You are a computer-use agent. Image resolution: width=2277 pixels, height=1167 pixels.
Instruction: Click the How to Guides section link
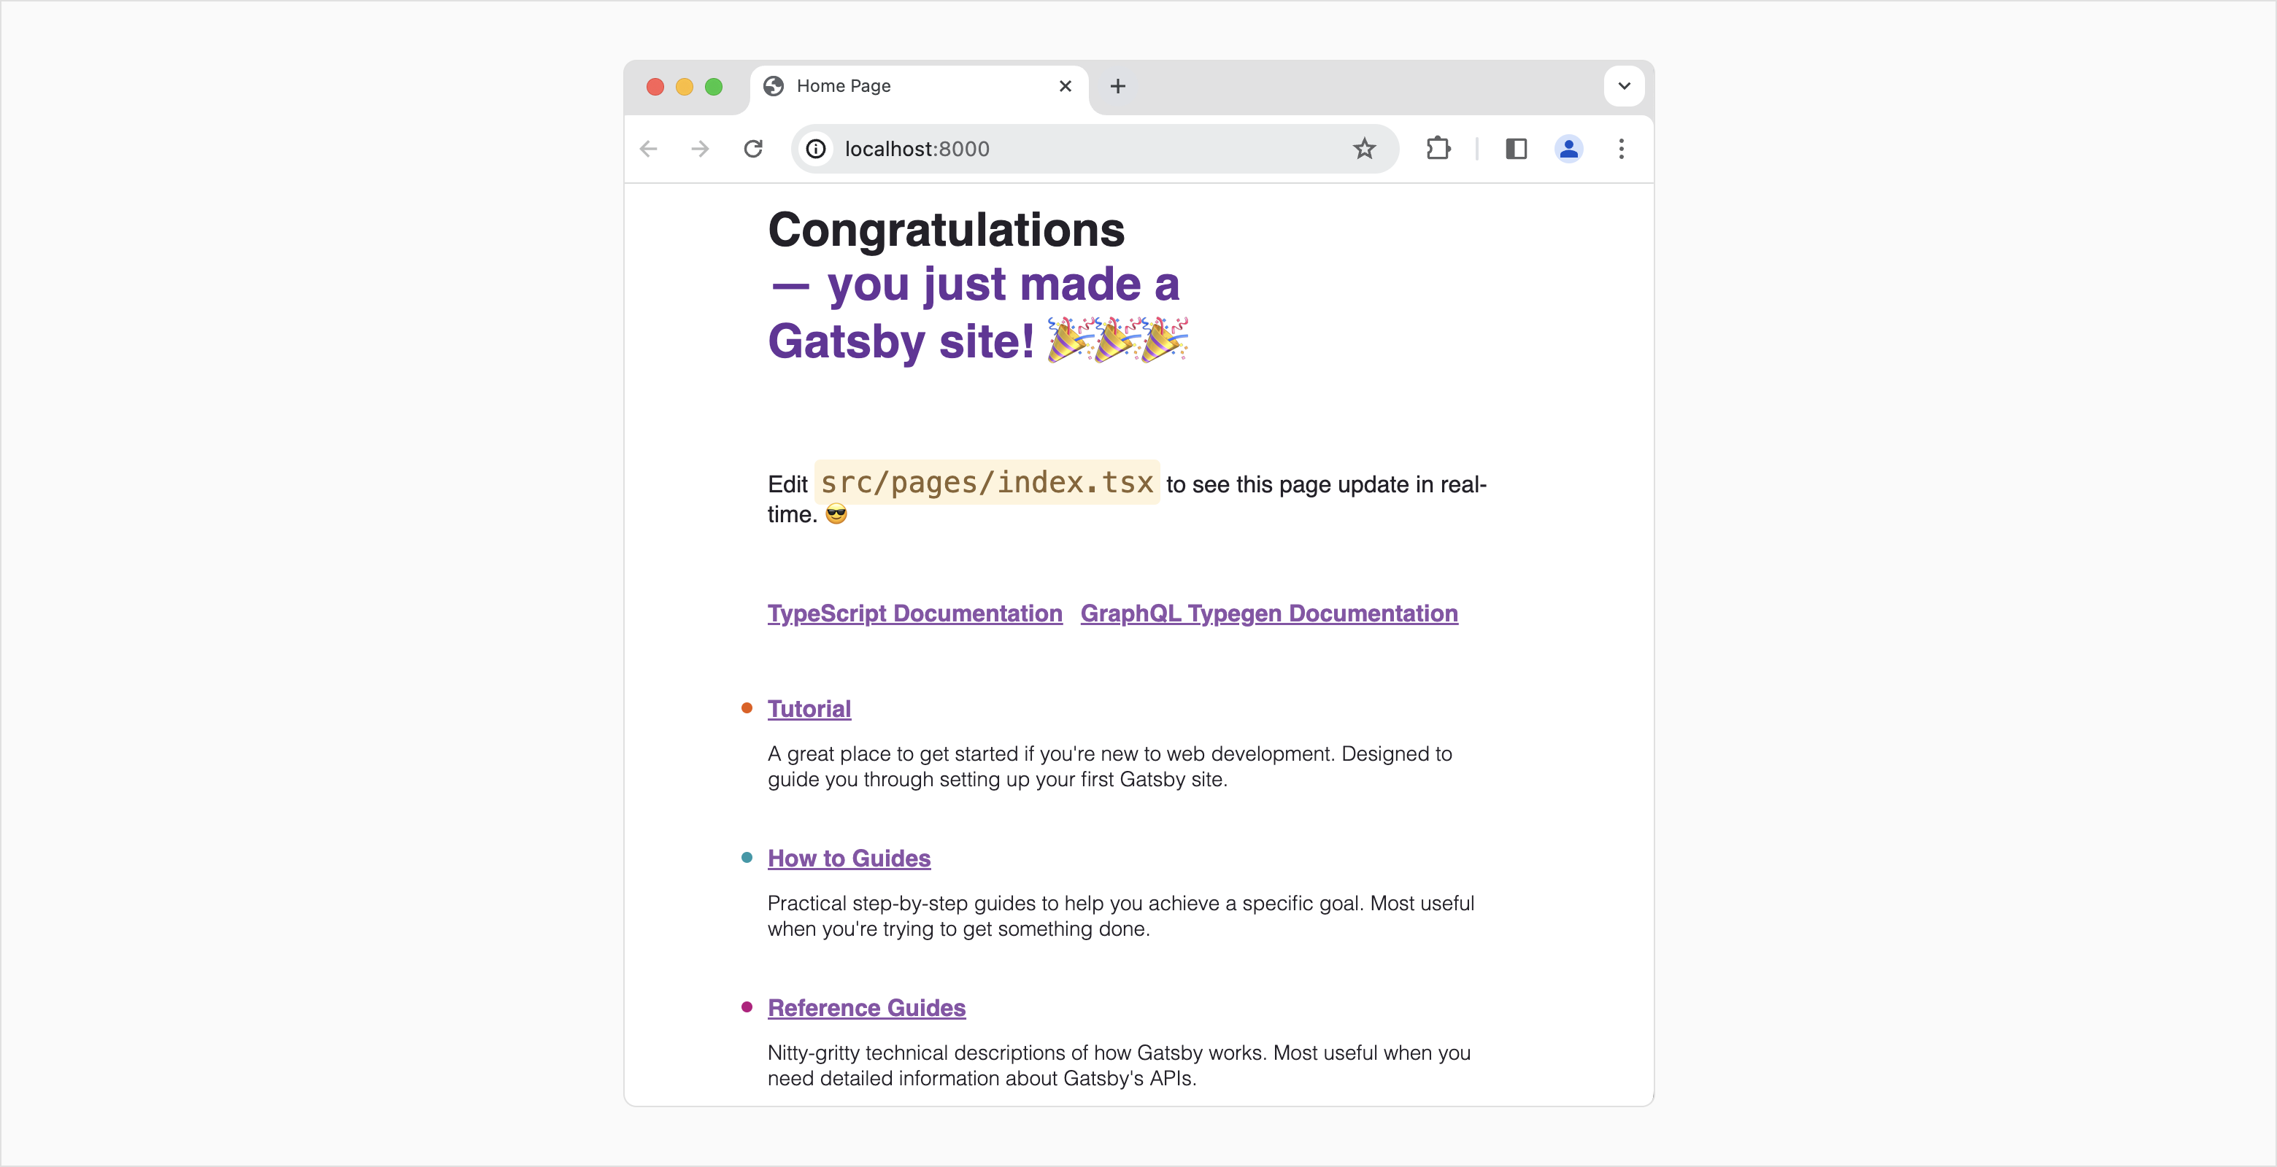pos(847,858)
